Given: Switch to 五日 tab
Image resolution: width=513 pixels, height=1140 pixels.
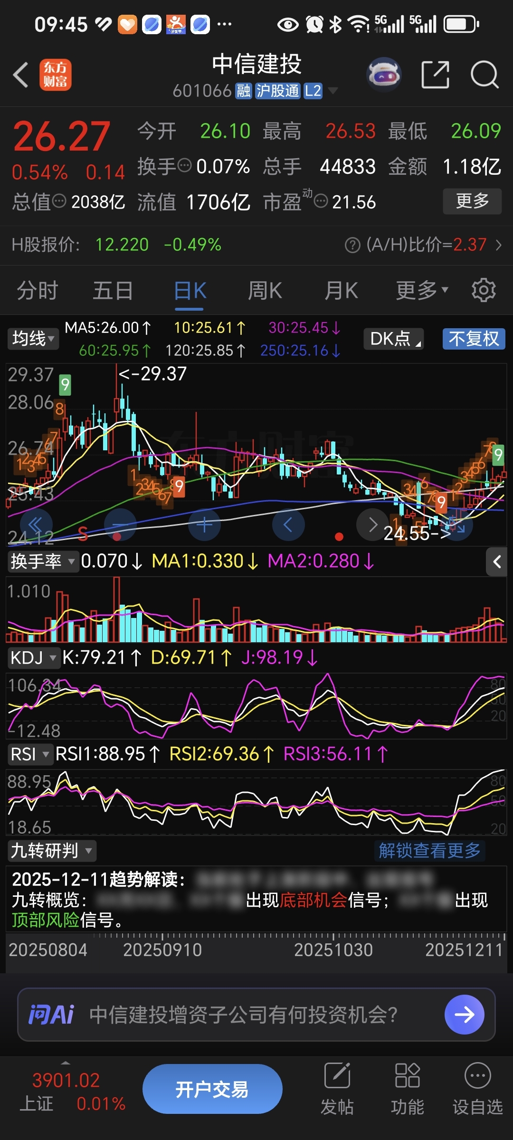Looking at the screenshot, I should 113,290.
